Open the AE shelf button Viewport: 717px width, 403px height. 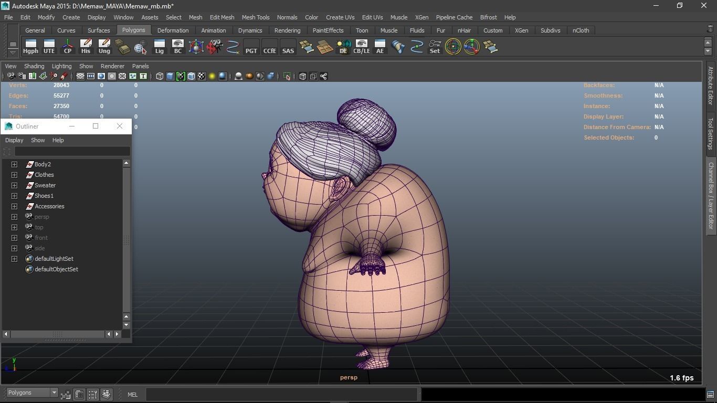tap(379, 47)
